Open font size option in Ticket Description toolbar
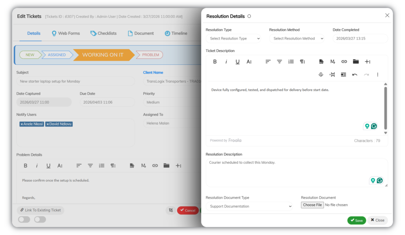The width and height of the screenshot is (405, 235). [x=249, y=61]
